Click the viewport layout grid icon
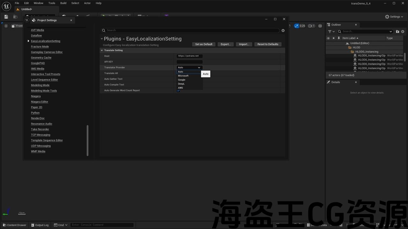This screenshot has height=229, width=408. click(x=320, y=26)
